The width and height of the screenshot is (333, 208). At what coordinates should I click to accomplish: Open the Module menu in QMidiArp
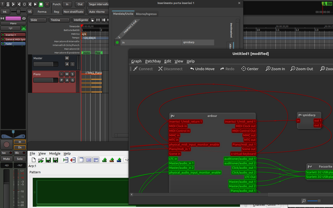(55, 153)
